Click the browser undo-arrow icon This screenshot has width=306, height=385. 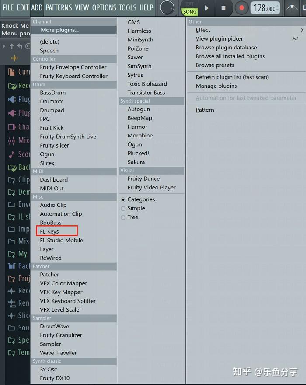[x=20, y=46]
